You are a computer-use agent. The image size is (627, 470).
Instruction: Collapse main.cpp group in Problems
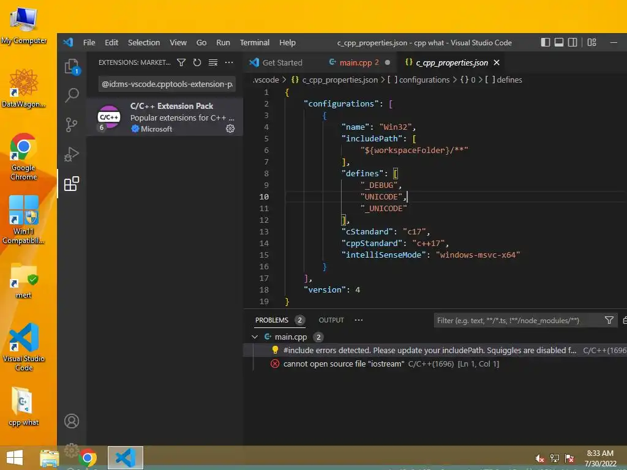[255, 337]
